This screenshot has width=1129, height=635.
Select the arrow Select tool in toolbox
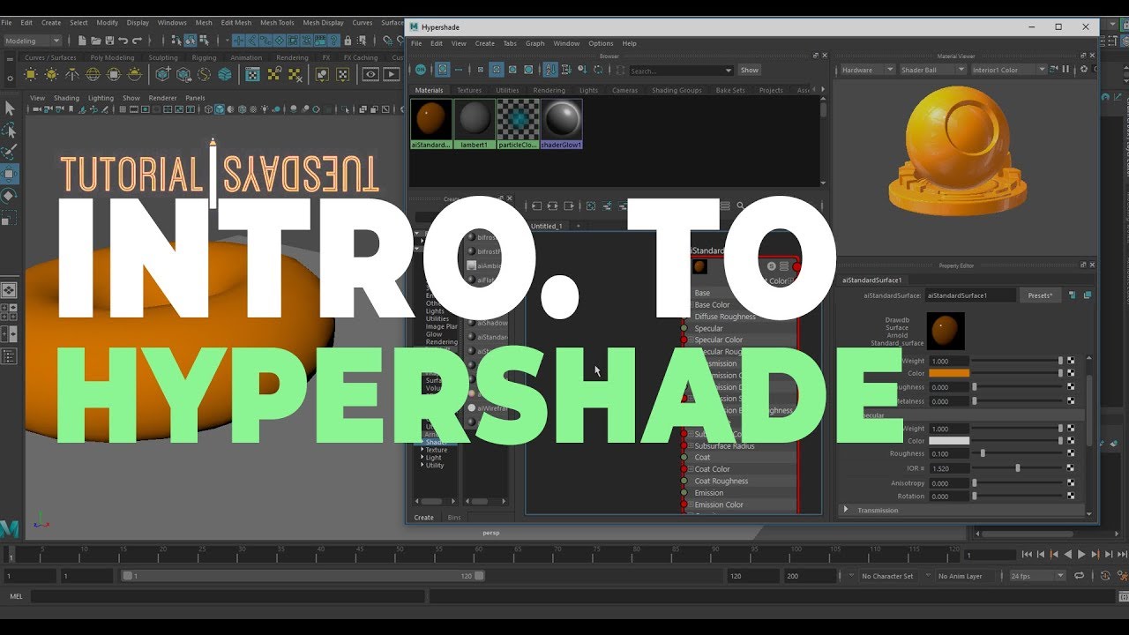(x=10, y=108)
